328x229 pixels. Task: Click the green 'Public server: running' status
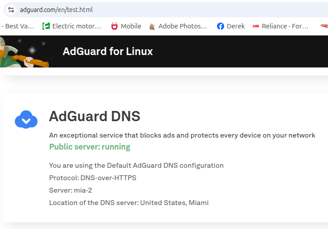click(x=90, y=147)
